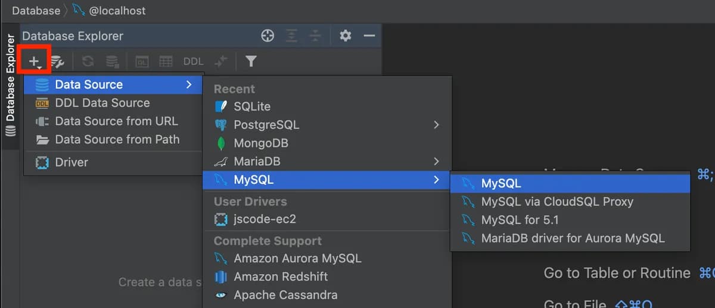Image resolution: width=715 pixels, height=308 pixels.
Task: Select MariaDB driver for Aurora MySQL
Action: tap(570, 238)
